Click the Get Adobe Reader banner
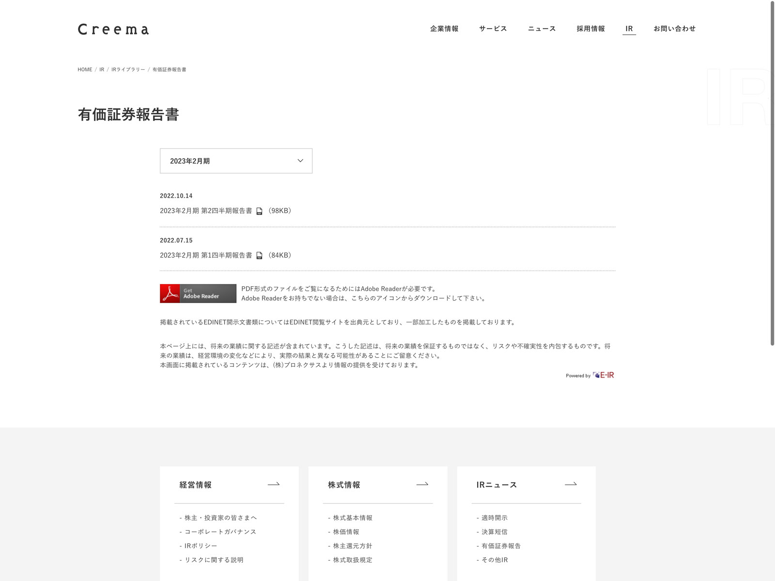Viewport: 775px width, 581px height. [198, 293]
